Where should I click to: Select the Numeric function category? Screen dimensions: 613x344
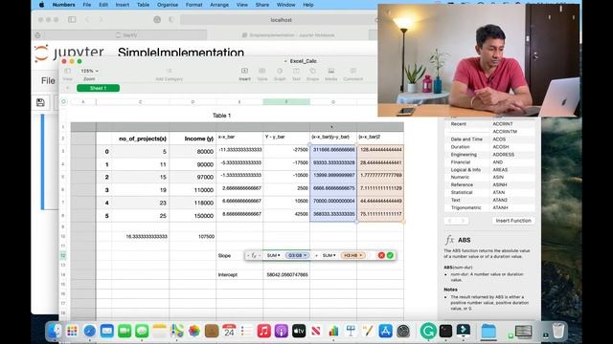pos(460,177)
